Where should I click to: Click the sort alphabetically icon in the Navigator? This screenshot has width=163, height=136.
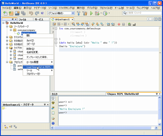click(6, 127)
